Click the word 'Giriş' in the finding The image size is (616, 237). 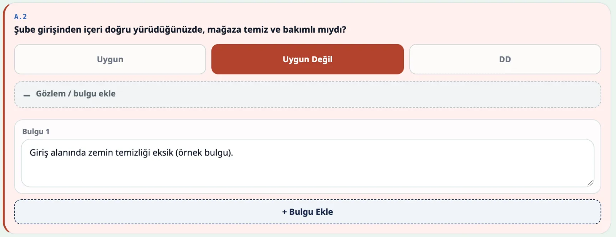tap(39, 152)
